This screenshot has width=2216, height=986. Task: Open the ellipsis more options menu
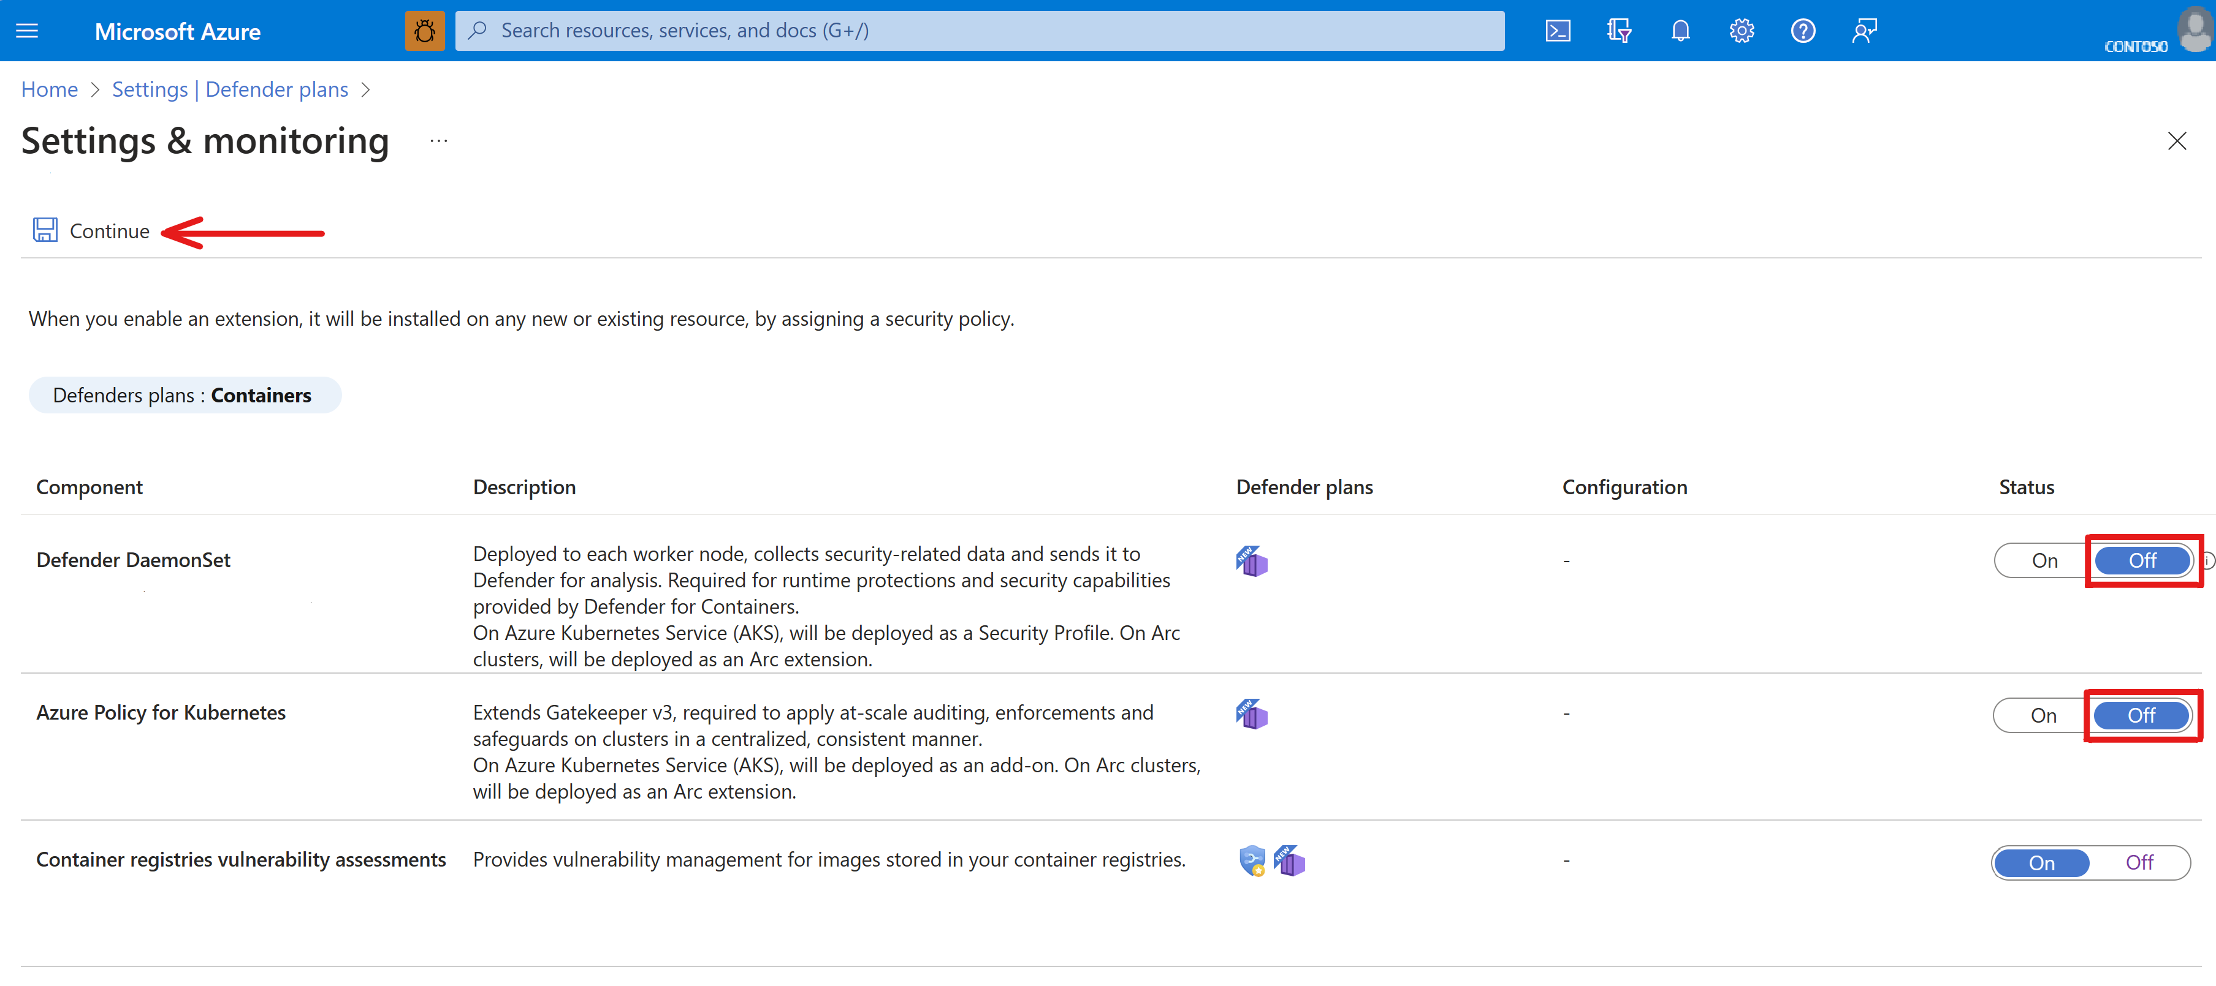tap(439, 141)
